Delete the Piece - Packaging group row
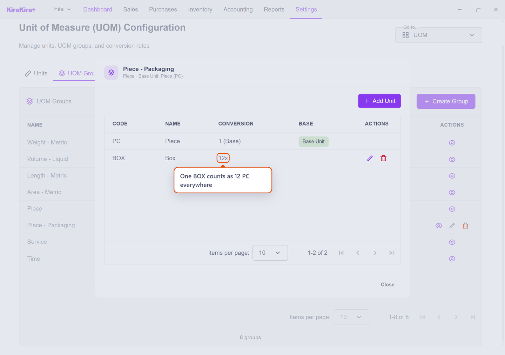505x355 pixels. [465, 226]
